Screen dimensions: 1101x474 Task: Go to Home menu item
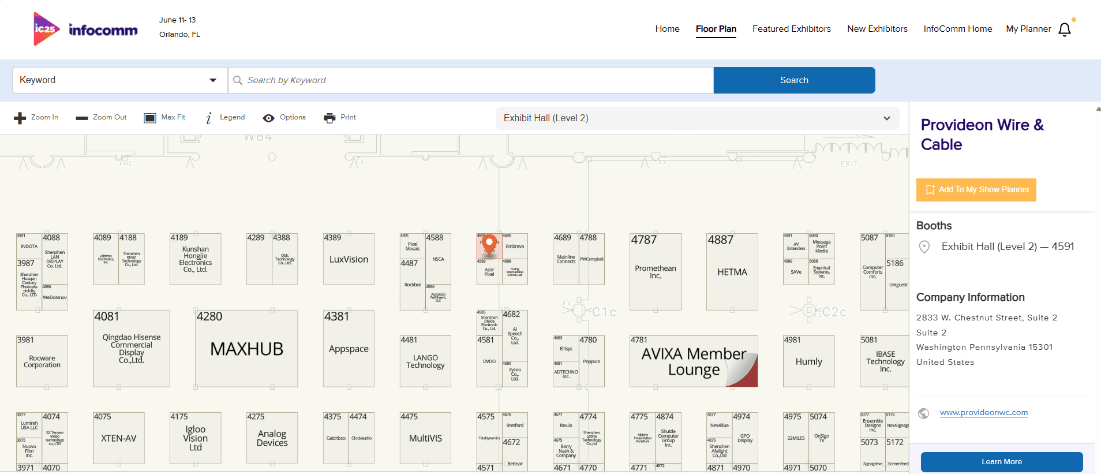click(667, 29)
